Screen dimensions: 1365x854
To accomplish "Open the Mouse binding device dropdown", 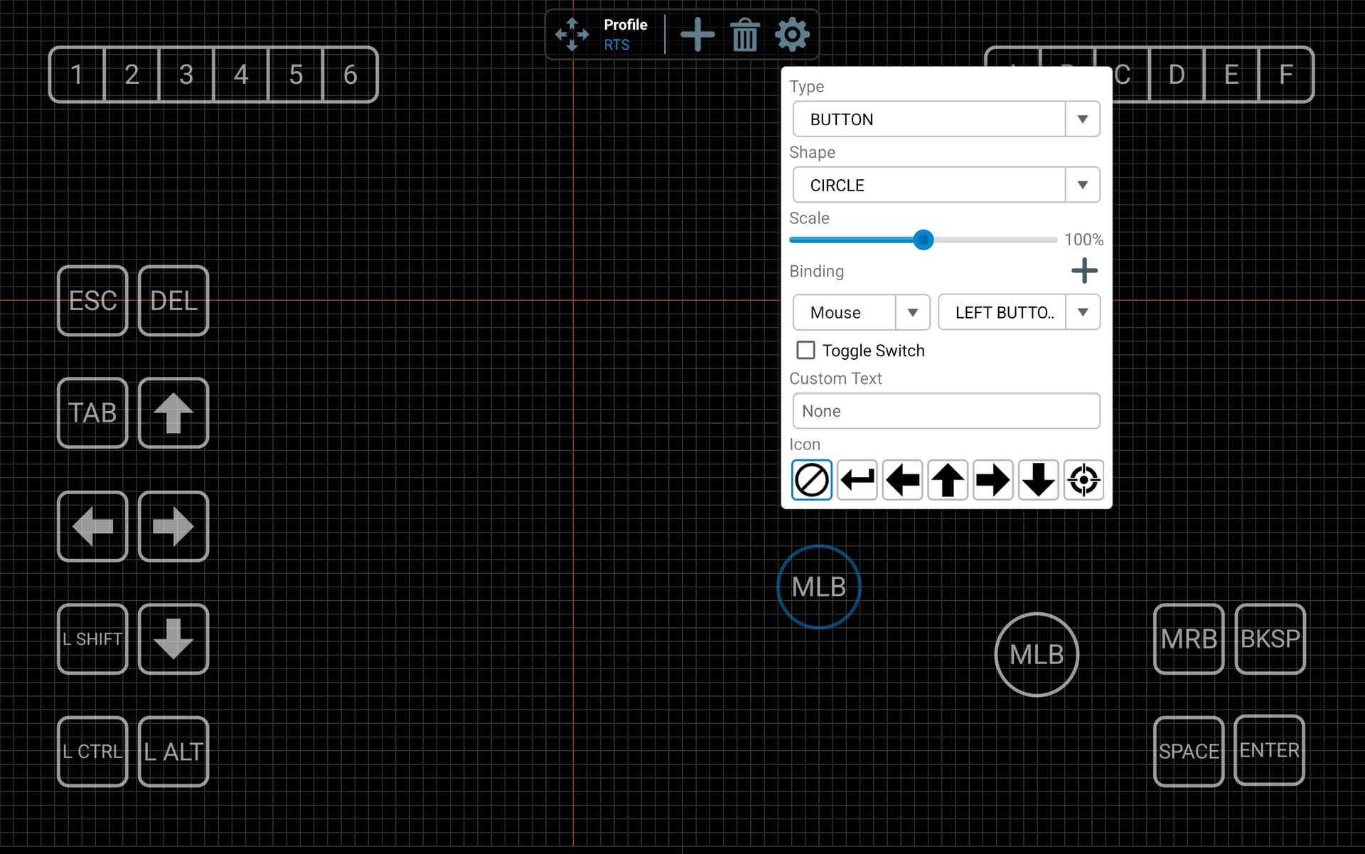I will point(861,312).
